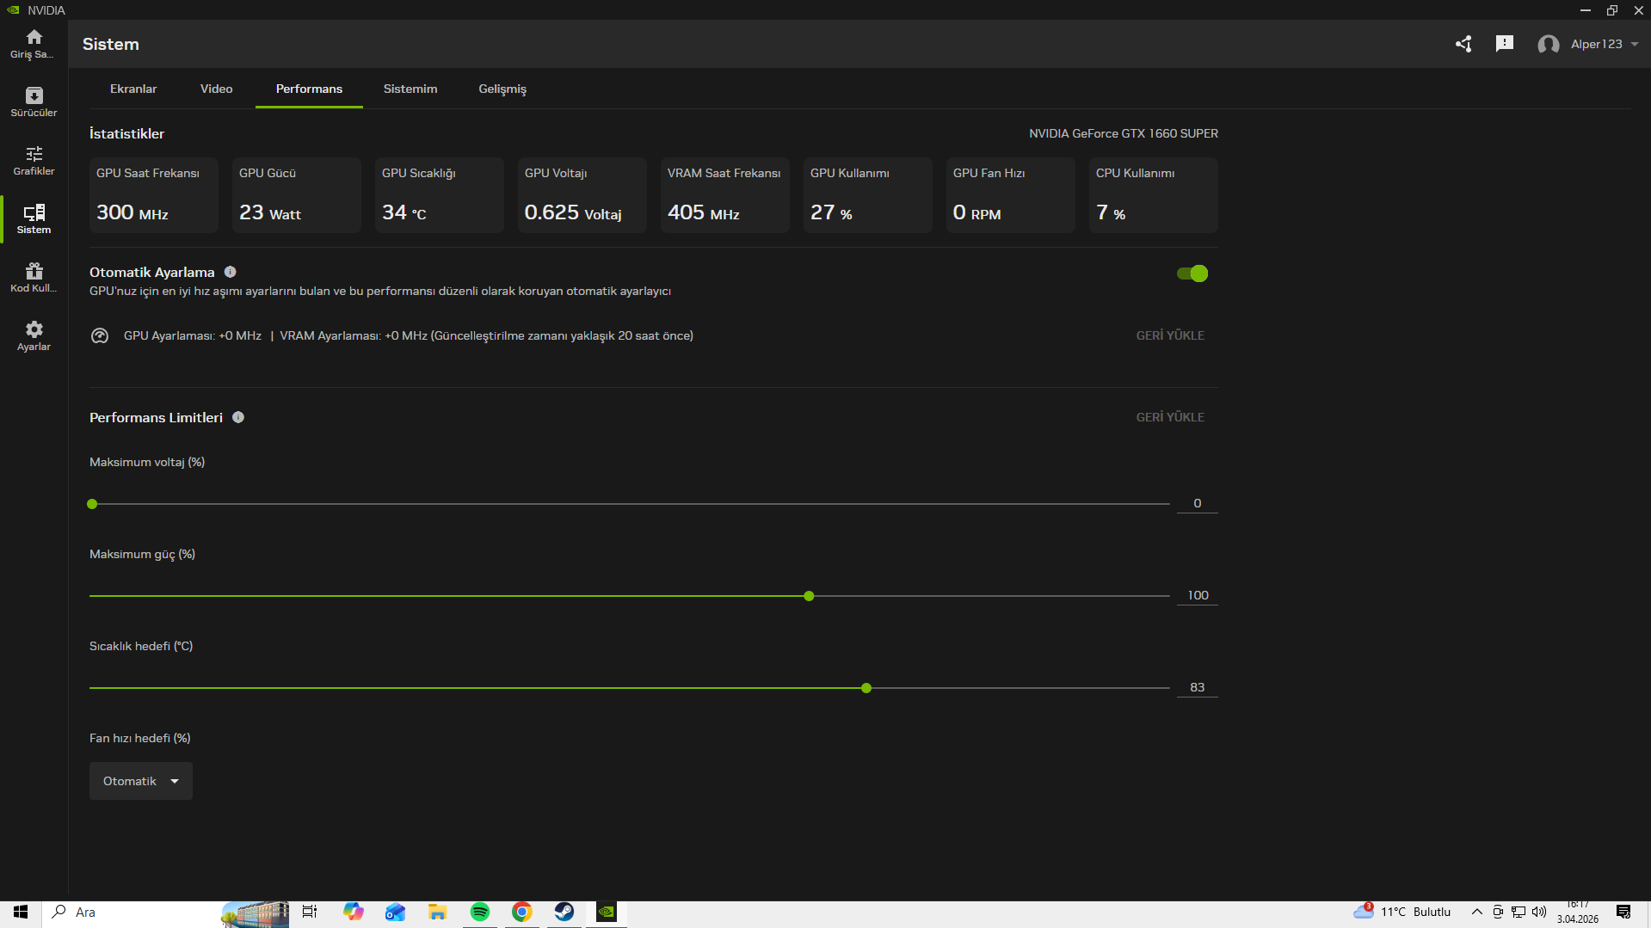
Task: Click GERİ YÜKLE for Performans Limitleri
Action: click(x=1170, y=417)
